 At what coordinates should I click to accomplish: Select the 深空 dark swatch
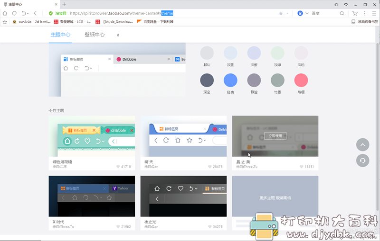click(x=207, y=80)
